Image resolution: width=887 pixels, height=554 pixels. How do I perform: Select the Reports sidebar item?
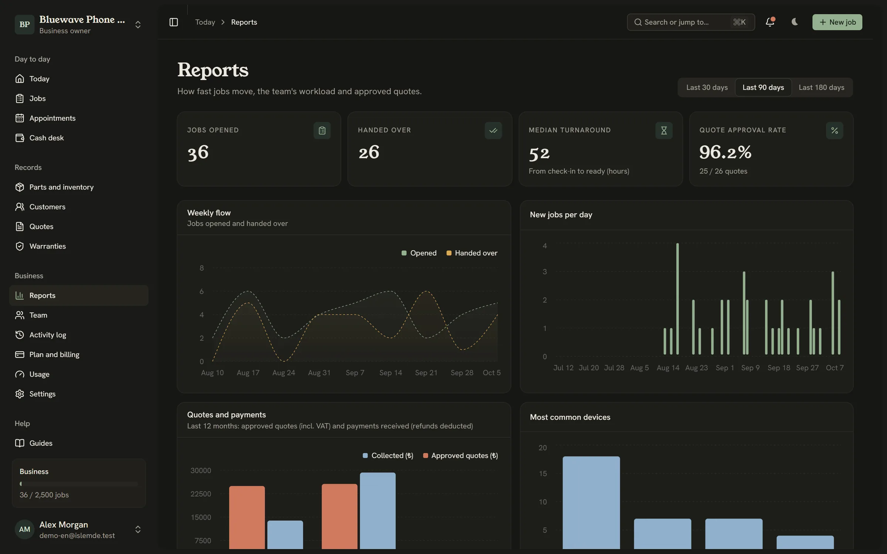[79, 295]
